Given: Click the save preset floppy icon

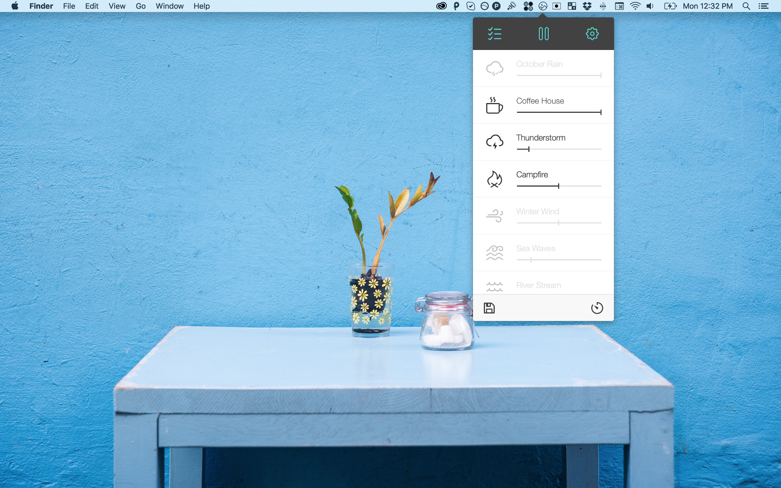Looking at the screenshot, I should [x=489, y=308].
